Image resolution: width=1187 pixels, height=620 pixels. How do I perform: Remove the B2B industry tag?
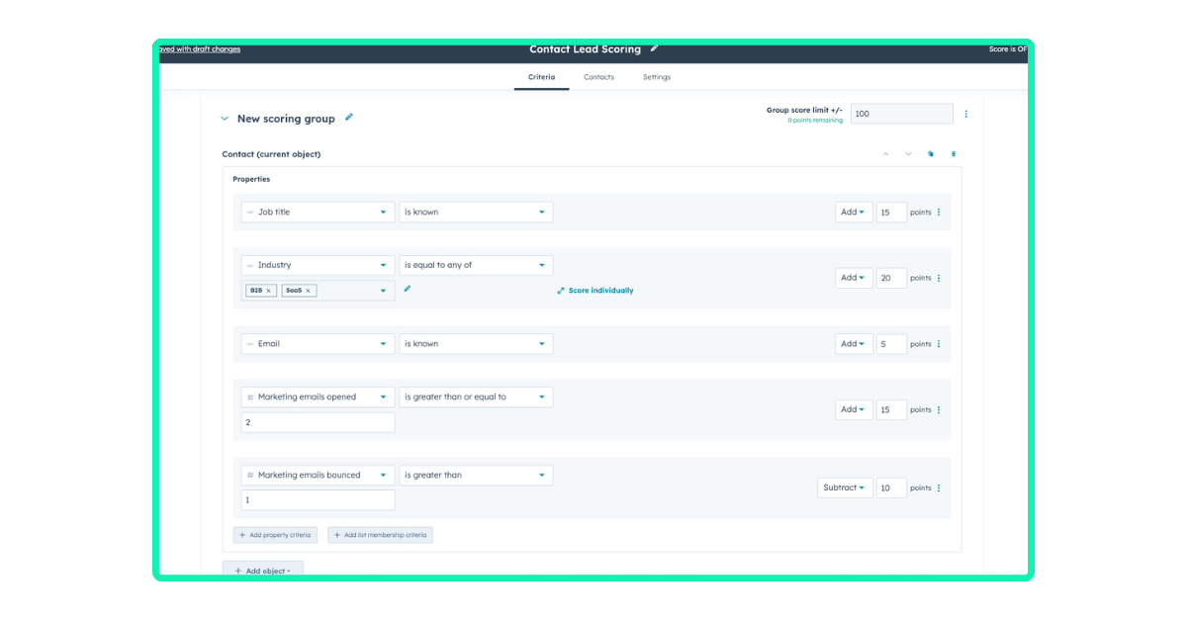click(x=268, y=291)
